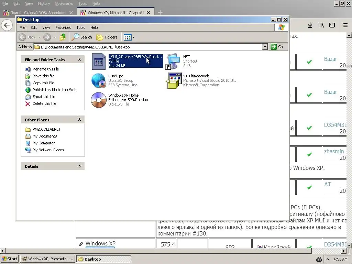Viewport: 352px width, 264px height.
Task: Open the Forward history dropdown arrow
Action: [55, 37]
